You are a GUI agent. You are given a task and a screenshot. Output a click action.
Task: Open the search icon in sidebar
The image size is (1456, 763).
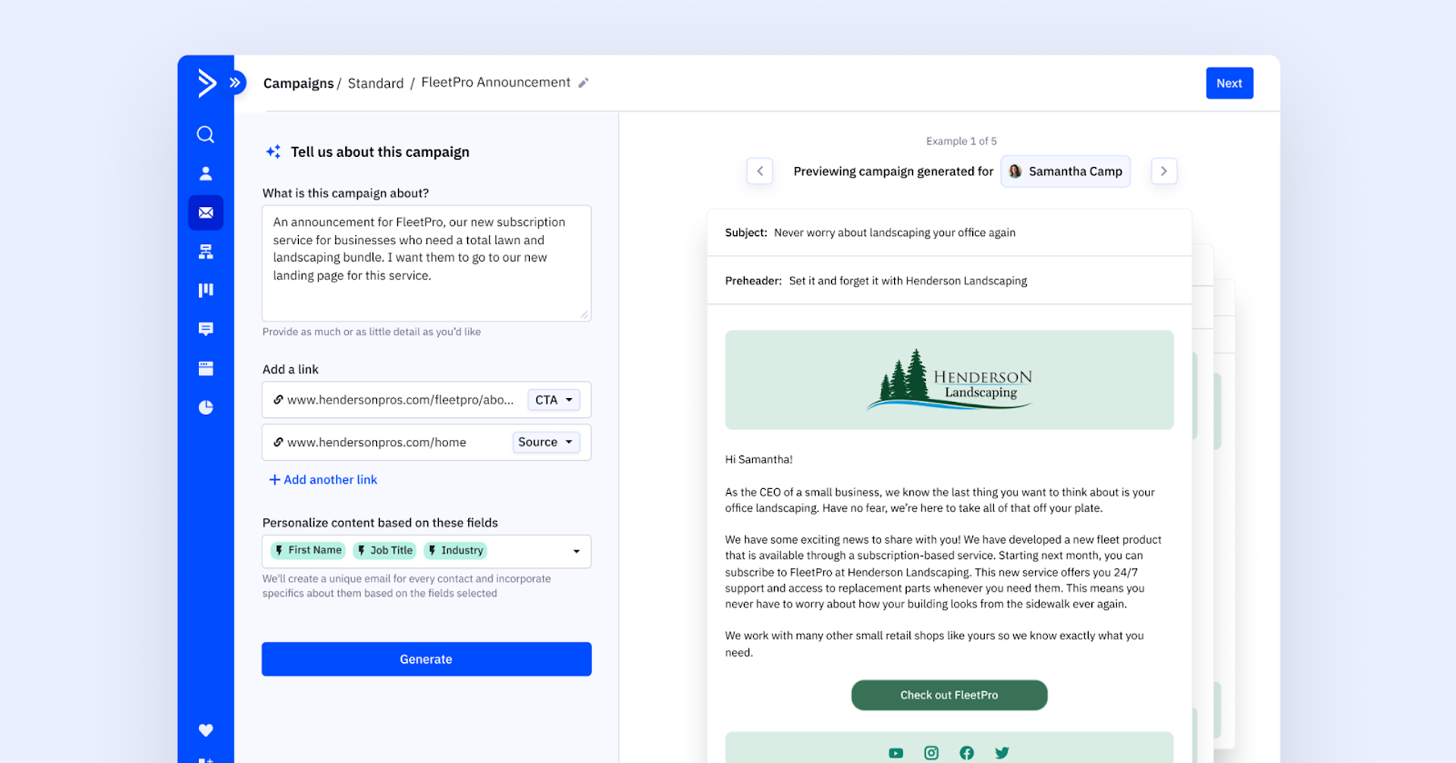point(206,135)
